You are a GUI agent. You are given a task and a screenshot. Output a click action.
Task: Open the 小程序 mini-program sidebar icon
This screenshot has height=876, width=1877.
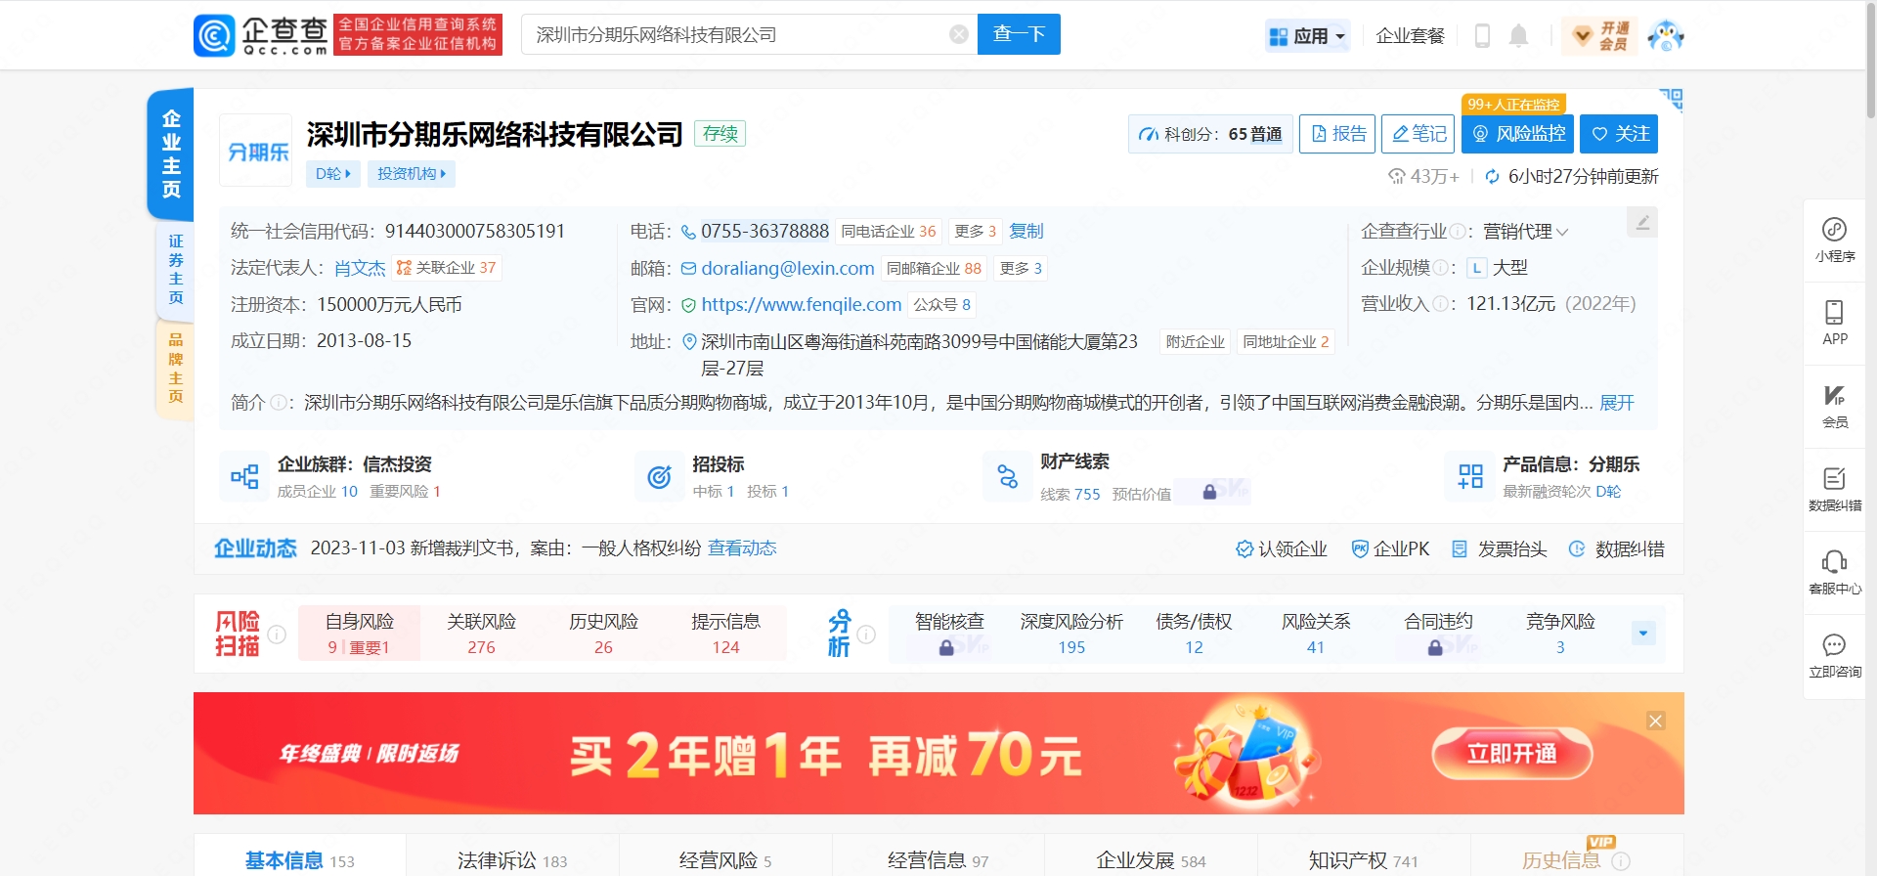[x=1834, y=240]
